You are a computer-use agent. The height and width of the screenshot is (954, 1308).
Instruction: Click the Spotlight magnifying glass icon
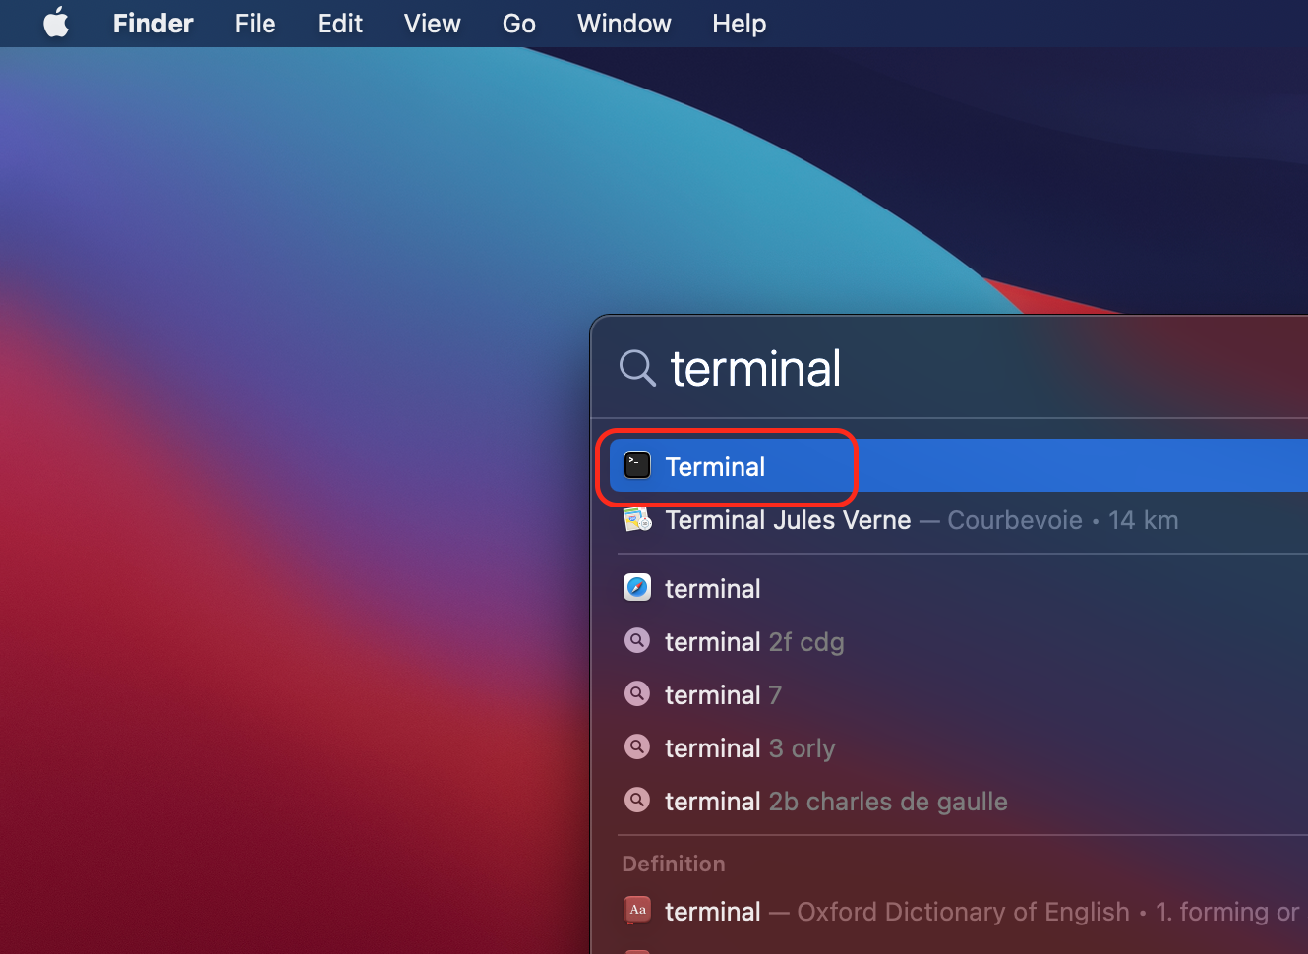637,368
